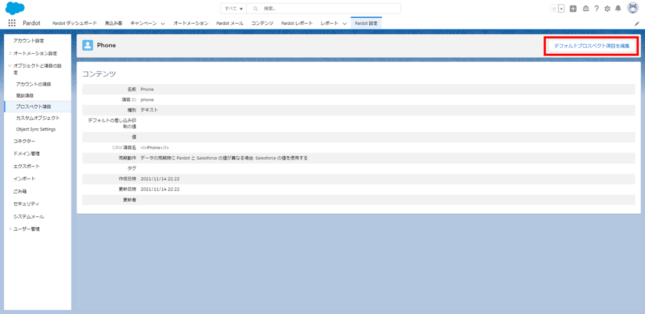The image size is (645, 314).
Task: Open the 見込み客 tab
Action: click(113, 23)
